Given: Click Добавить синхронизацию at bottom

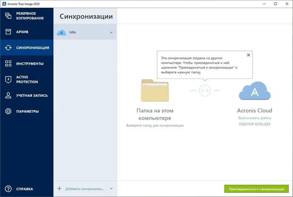Looking at the screenshot, I should click(x=85, y=189).
